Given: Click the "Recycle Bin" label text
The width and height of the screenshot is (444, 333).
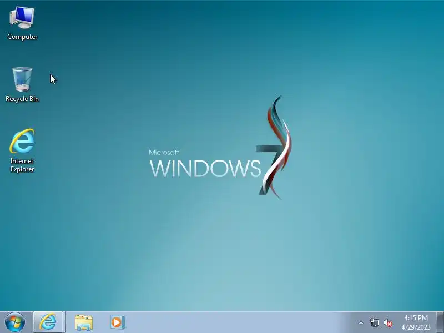Looking at the screenshot, I should 22,99.
